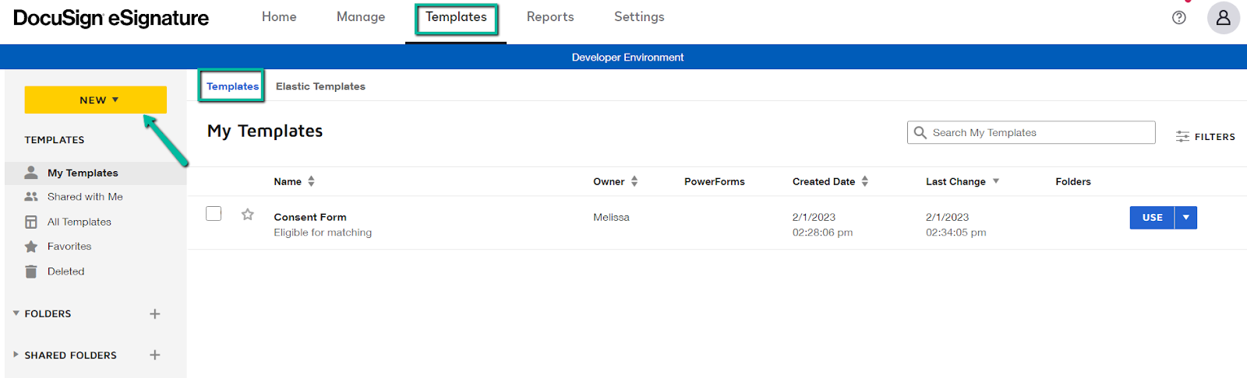Screen dimensions: 1247x378
Task: Add a shared folder with plus icon
Action: click(x=155, y=355)
